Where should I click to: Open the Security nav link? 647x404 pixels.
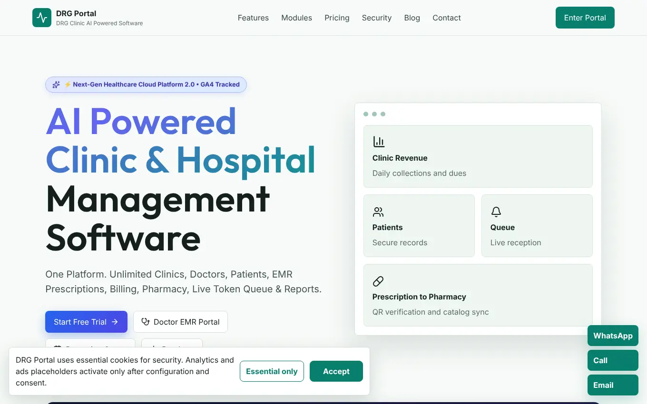click(x=376, y=18)
